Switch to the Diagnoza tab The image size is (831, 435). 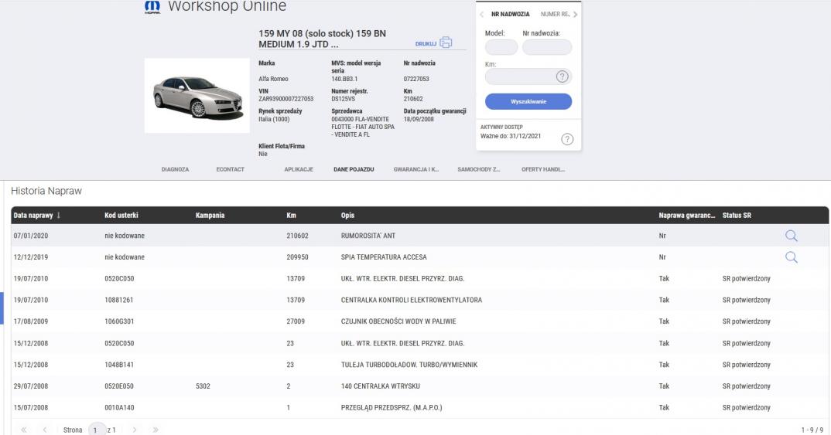[x=175, y=169]
